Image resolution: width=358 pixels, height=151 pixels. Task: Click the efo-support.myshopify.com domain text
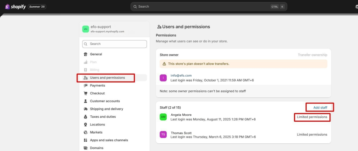[x=107, y=32]
